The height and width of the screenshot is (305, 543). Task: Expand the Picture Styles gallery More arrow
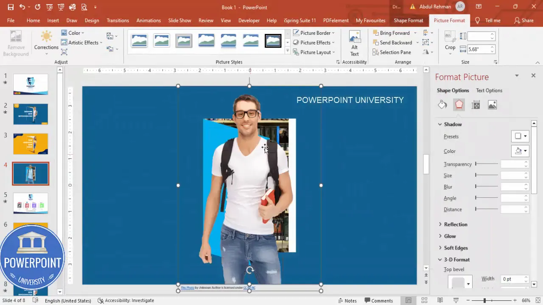[x=287, y=51]
